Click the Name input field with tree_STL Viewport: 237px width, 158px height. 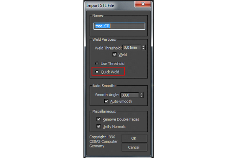(119, 26)
